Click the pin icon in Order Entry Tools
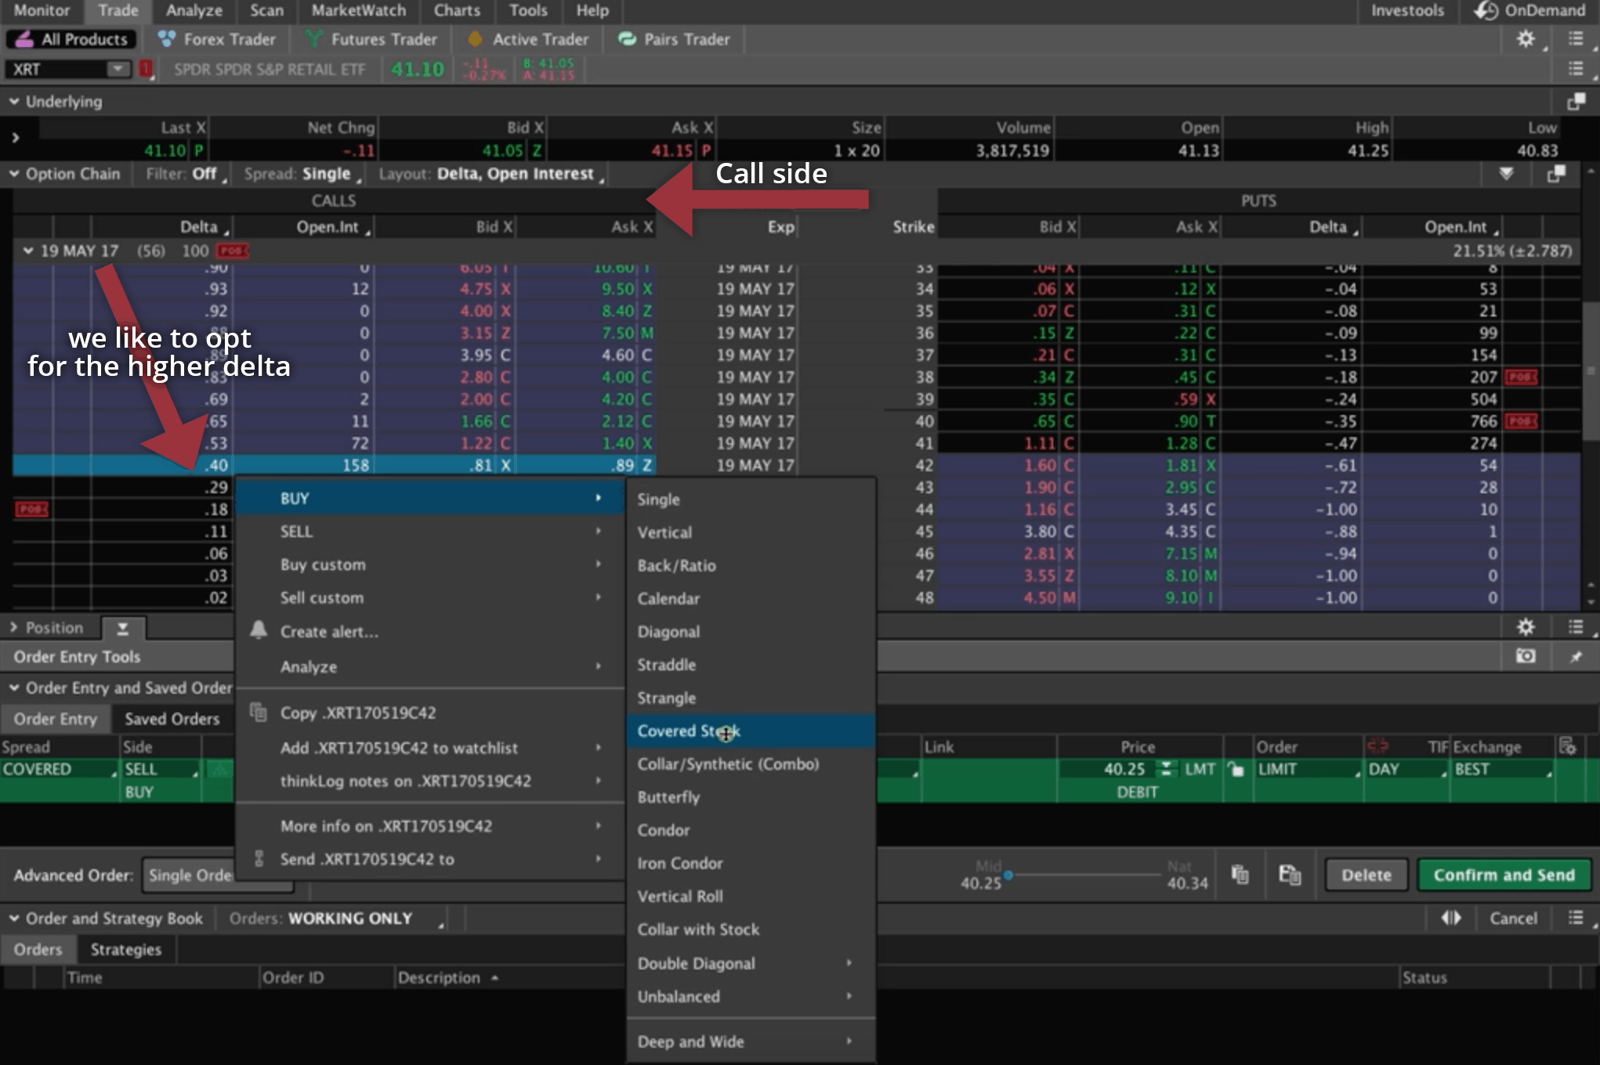 click(x=1576, y=656)
